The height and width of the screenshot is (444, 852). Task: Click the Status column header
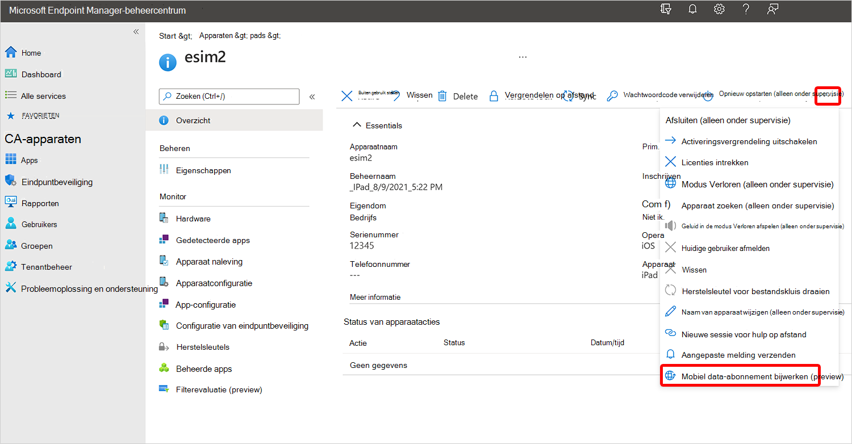(x=454, y=342)
